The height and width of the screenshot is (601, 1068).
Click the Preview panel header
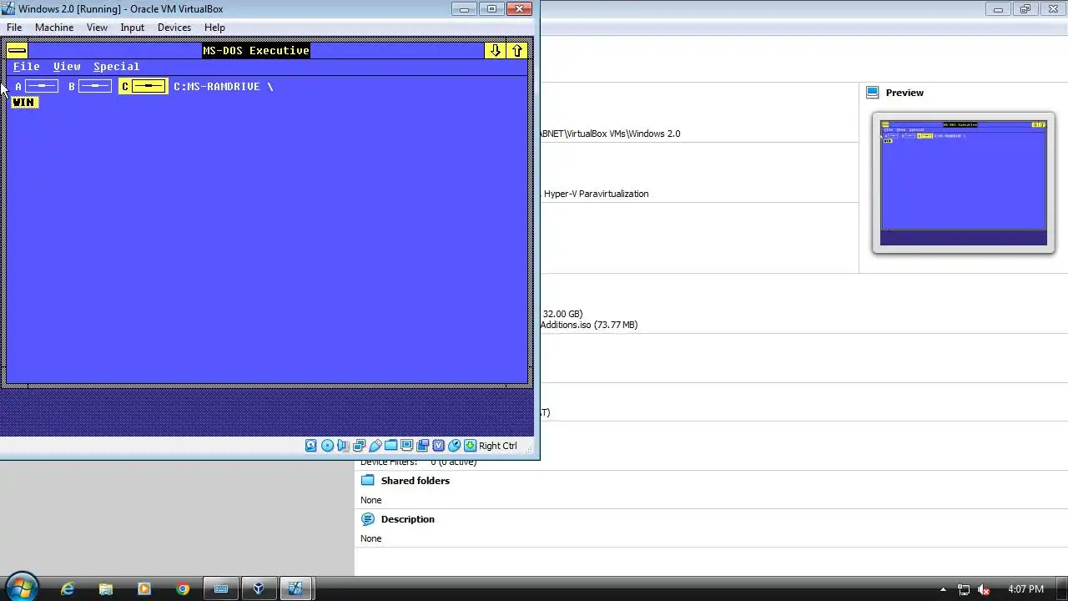click(x=904, y=93)
